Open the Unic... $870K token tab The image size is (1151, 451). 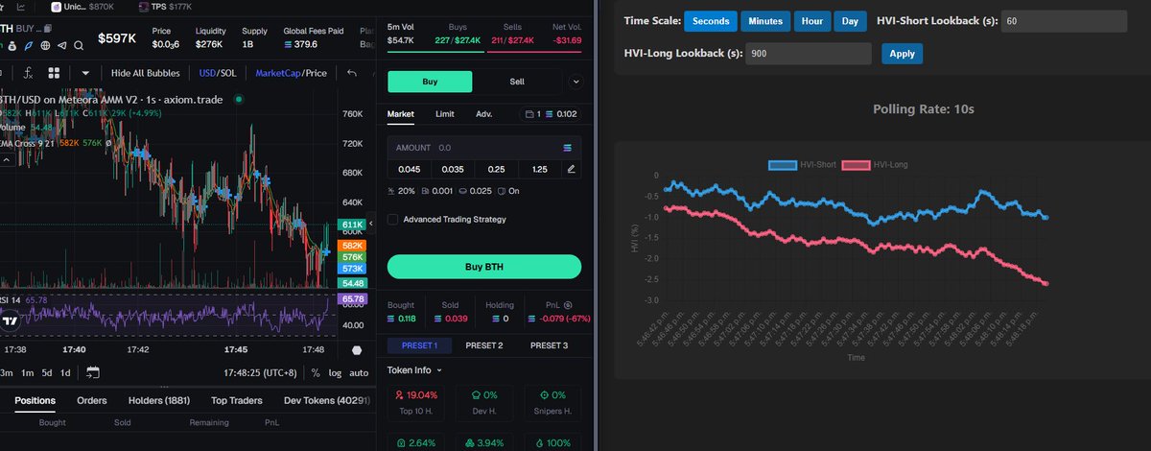[x=82, y=7]
